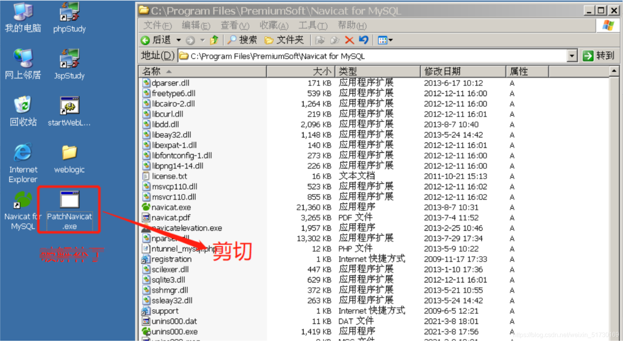Open the 我的电脑 desktop icon
This screenshot has width=623, height=342.
pyautogui.click(x=23, y=18)
